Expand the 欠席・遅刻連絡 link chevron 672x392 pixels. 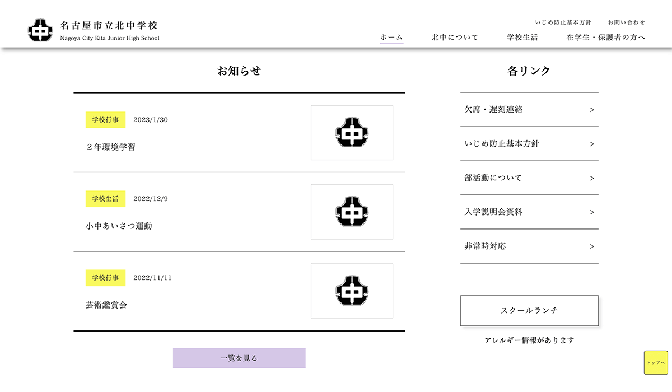(591, 110)
